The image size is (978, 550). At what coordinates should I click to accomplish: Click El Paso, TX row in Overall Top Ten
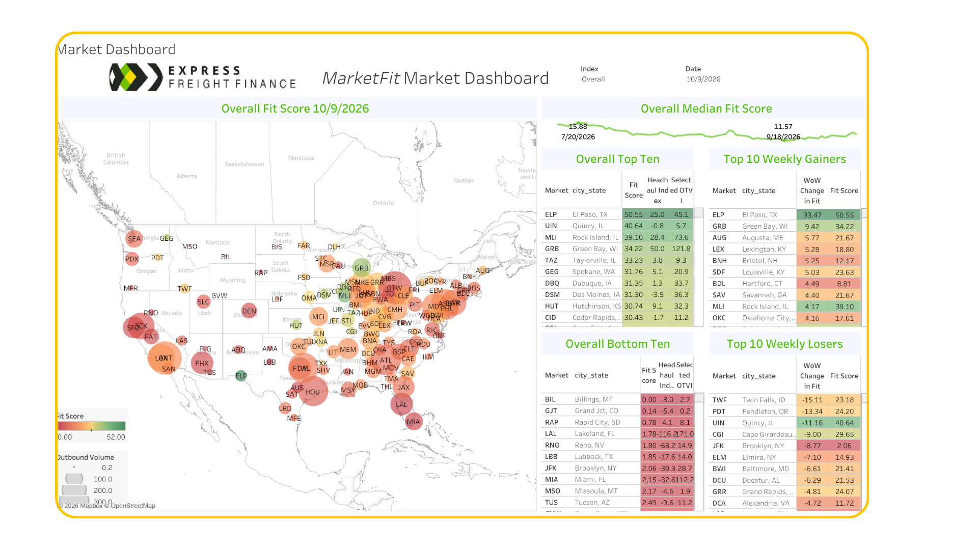coord(618,214)
